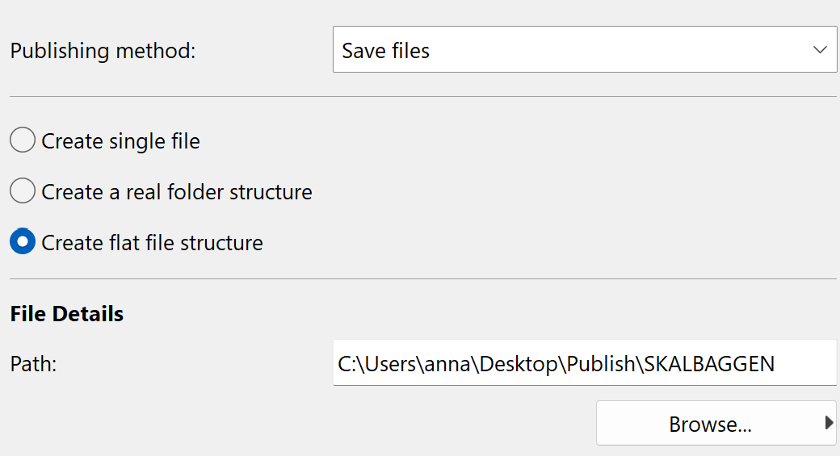Click the "Publishing method:" label
Screen dimensions: 840x456
click(x=103, y=51)
